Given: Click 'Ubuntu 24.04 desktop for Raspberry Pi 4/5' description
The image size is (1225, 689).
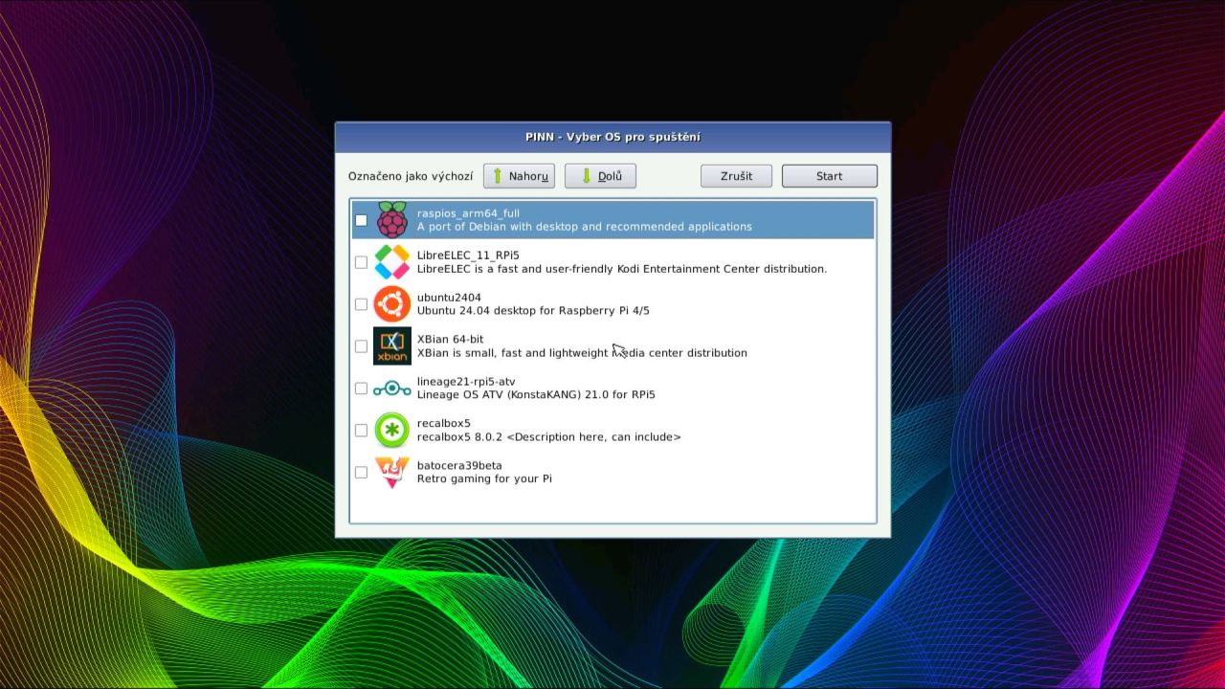Looking at the screenshot, I should tap(533, 311).
